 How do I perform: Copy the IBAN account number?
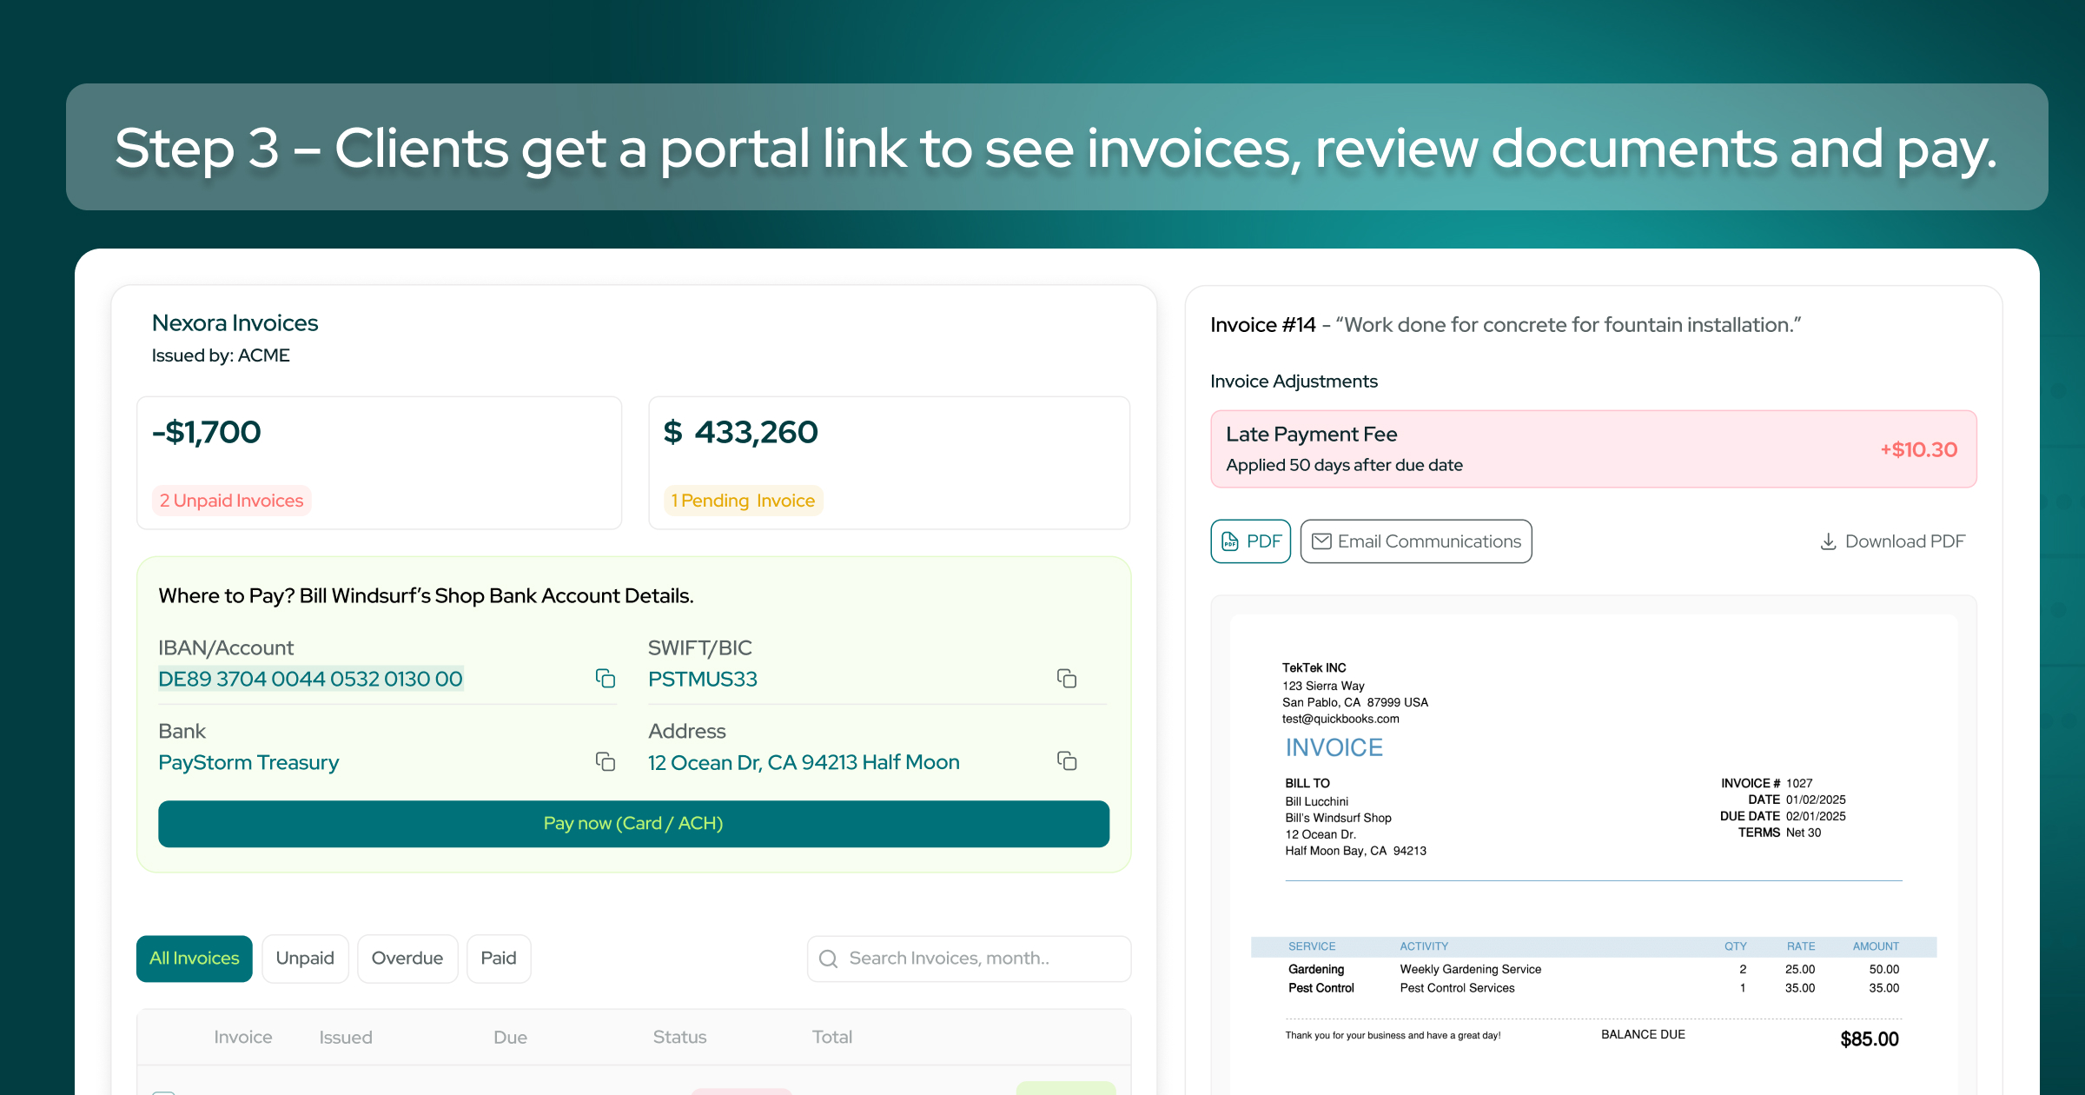click(606, 679)
